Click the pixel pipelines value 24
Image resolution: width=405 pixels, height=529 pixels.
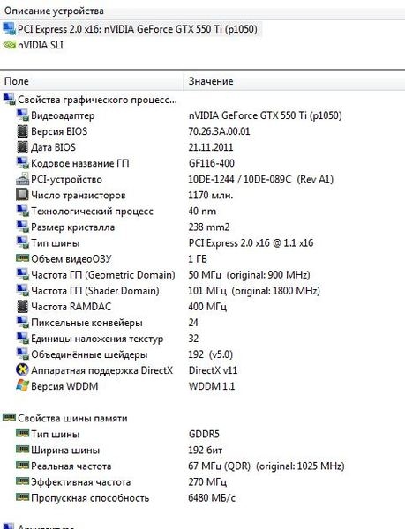point(193,323)
